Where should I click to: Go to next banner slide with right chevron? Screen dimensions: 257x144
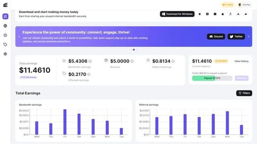pyautogui.click(x=249, y=36)
